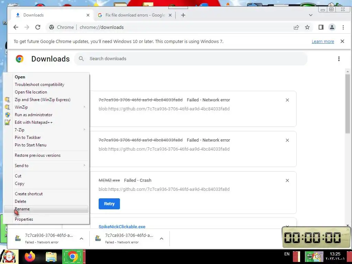Expand options for first download shelf item

(81, 239)
